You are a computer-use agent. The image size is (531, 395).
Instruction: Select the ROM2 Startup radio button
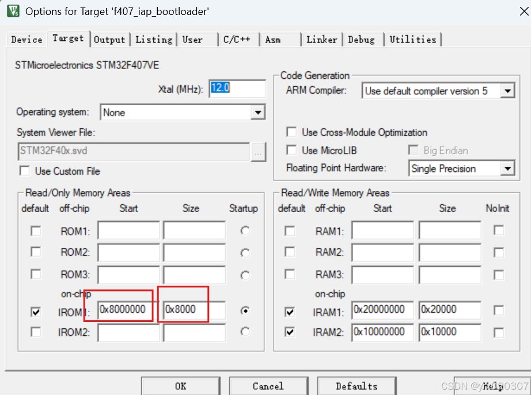click(x=245, y=253)
